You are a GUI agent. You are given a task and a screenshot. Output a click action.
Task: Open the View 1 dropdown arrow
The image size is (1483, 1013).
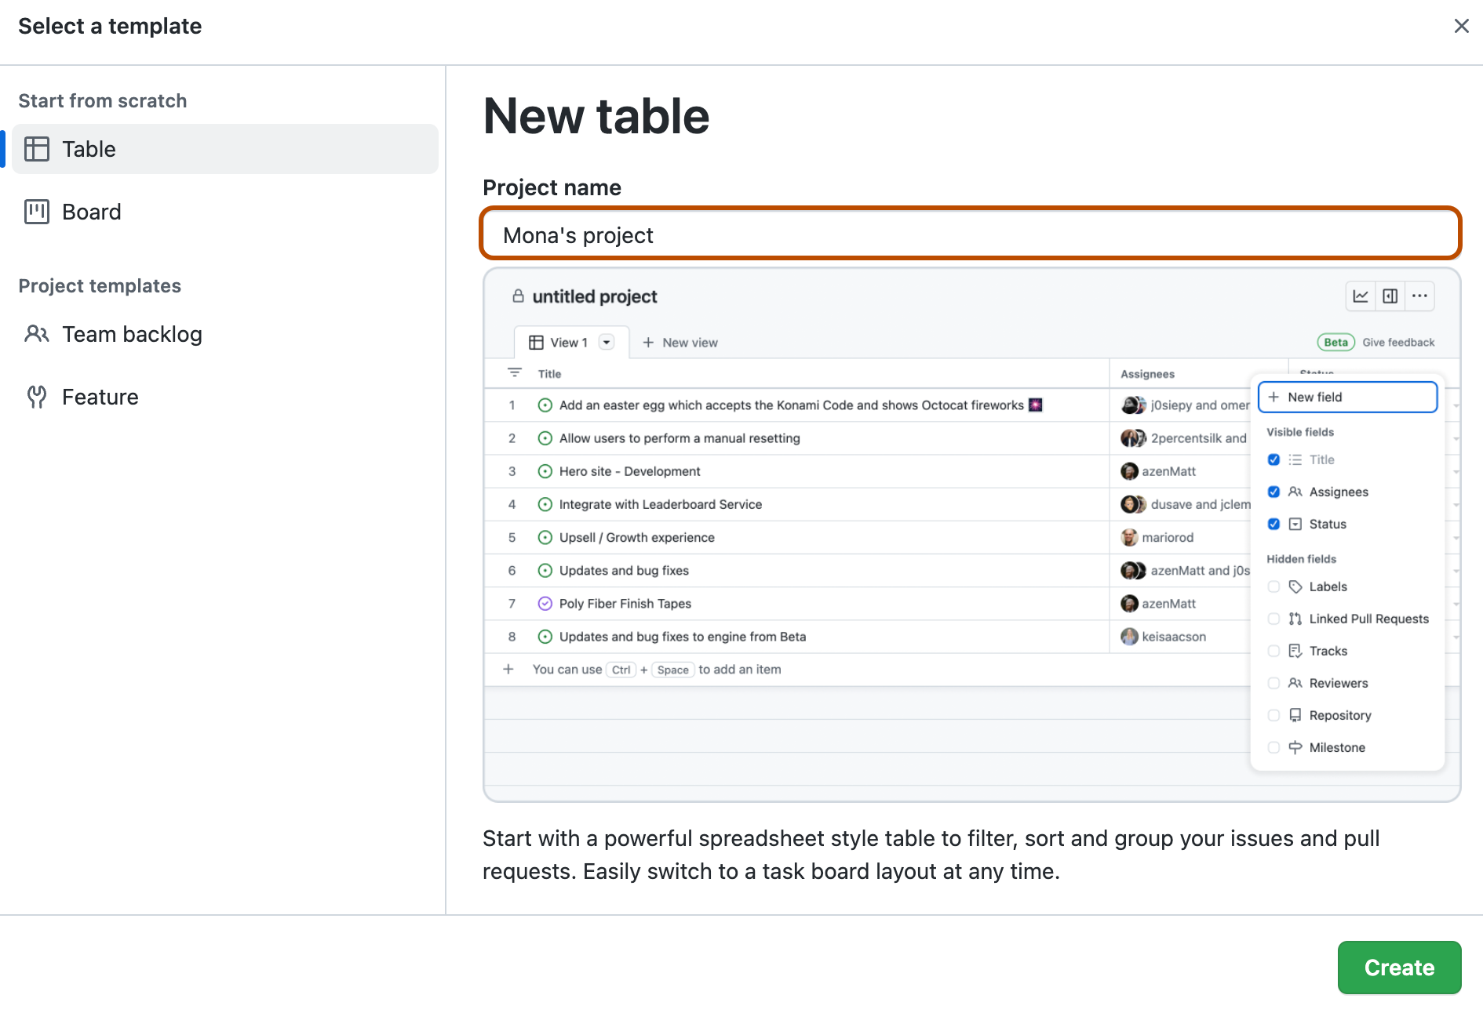point(607,343)
